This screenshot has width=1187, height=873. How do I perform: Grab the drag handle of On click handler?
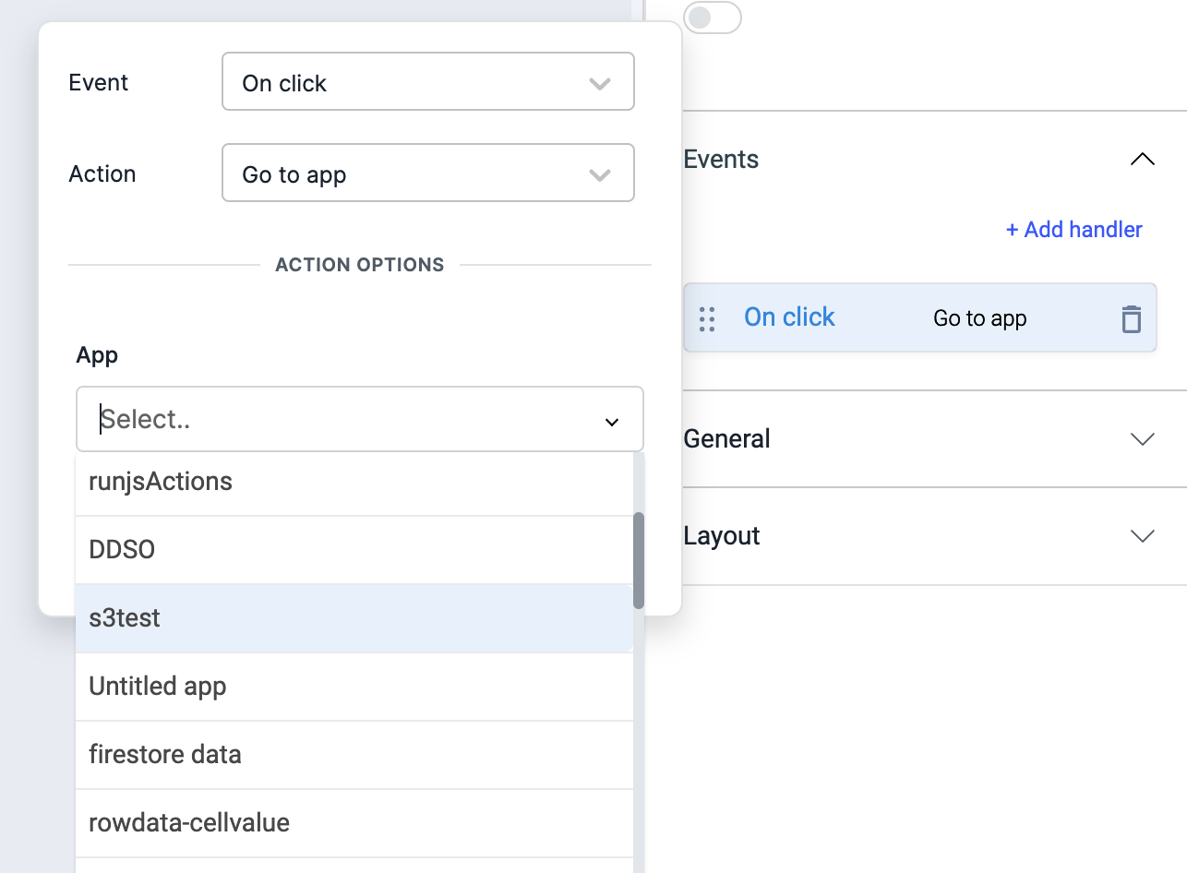707,318
